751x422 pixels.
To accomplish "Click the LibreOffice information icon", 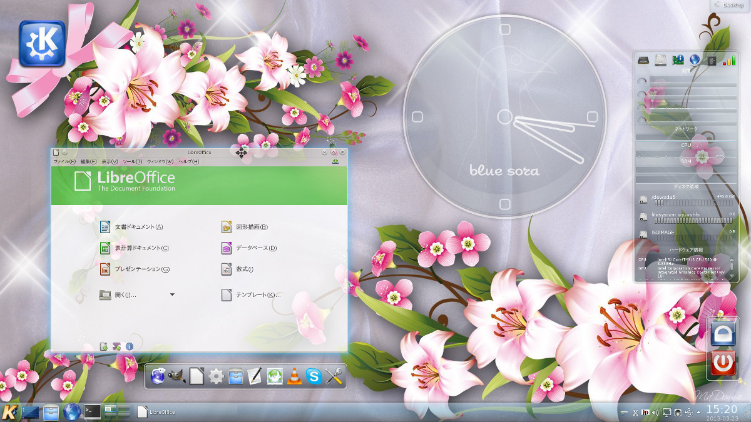I will [130, 346].
